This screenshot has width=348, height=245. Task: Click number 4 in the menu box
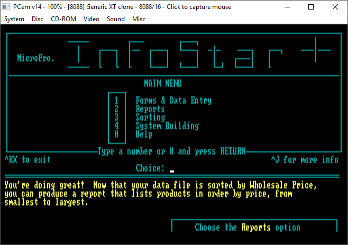116,126
